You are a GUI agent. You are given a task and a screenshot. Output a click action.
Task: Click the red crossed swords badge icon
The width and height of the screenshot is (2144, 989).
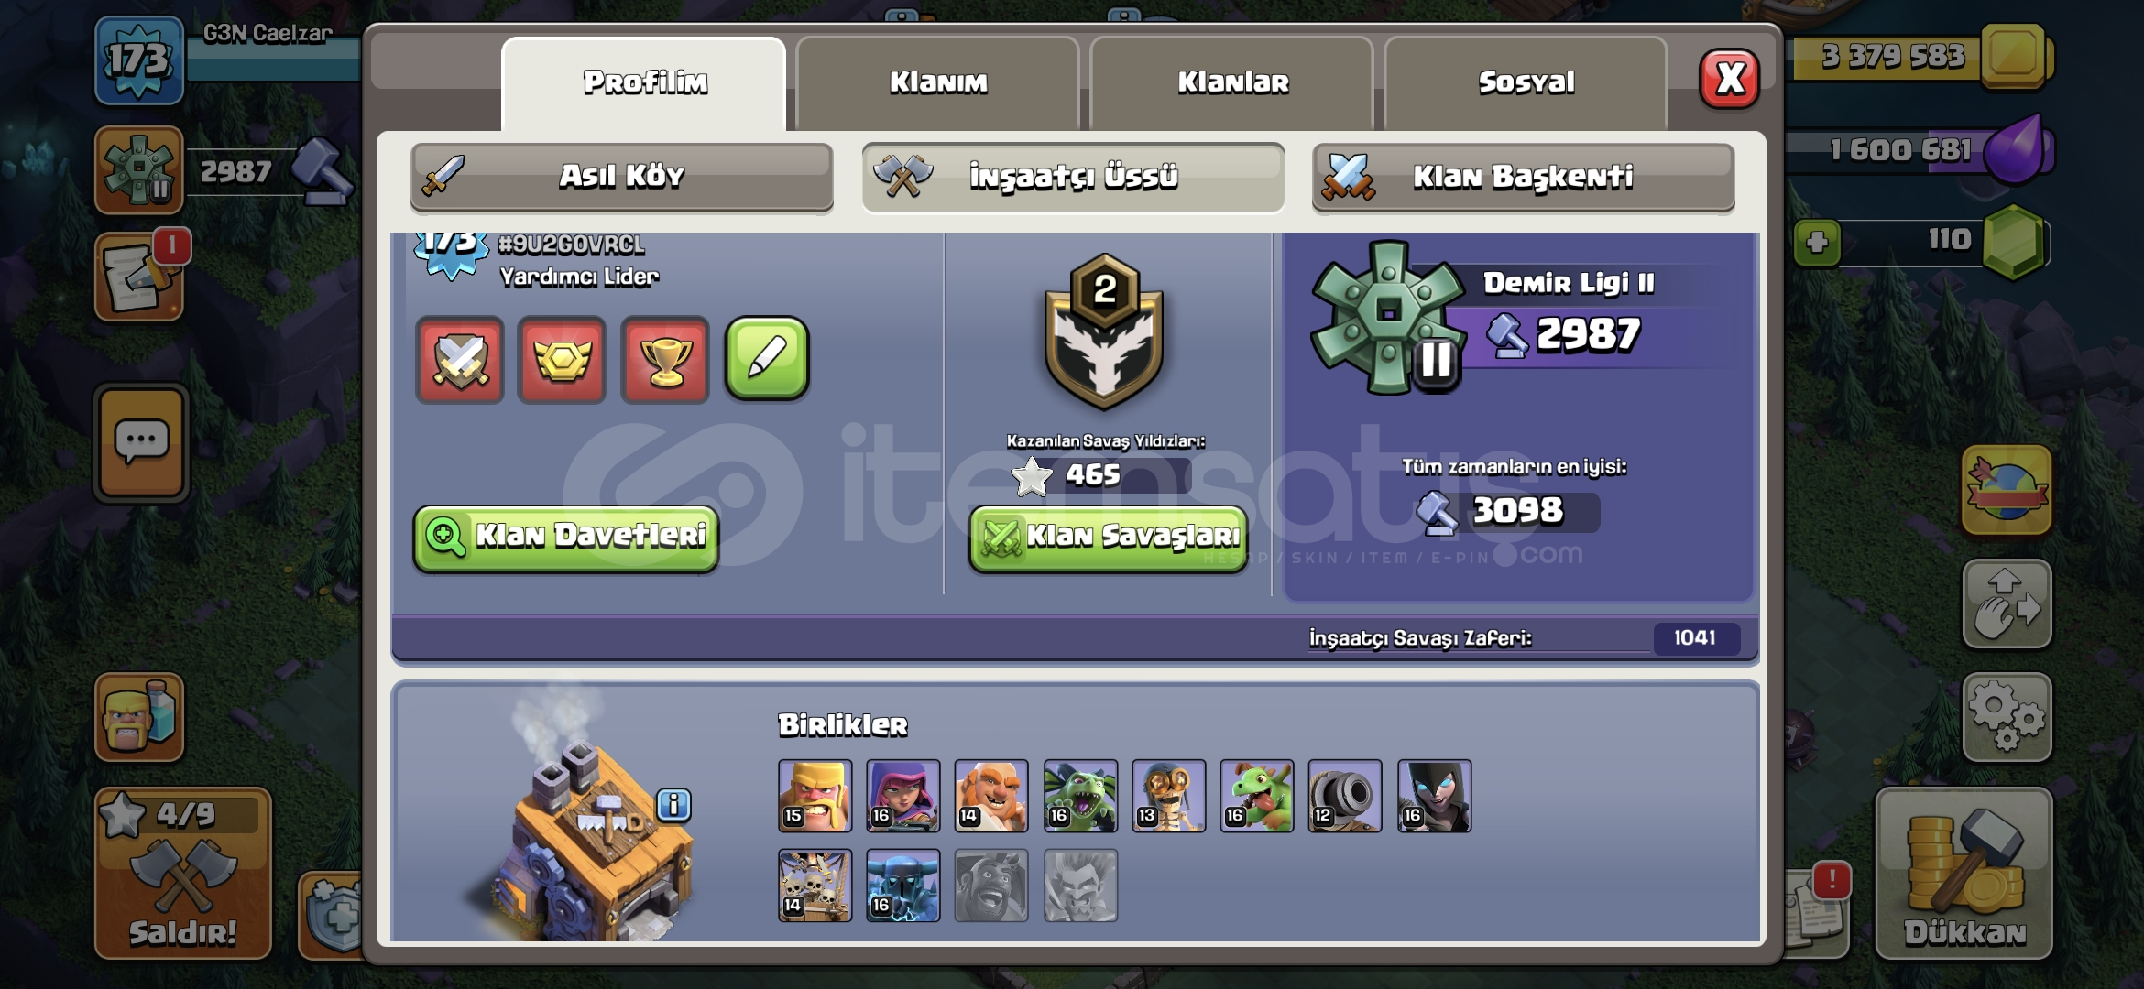460,359
